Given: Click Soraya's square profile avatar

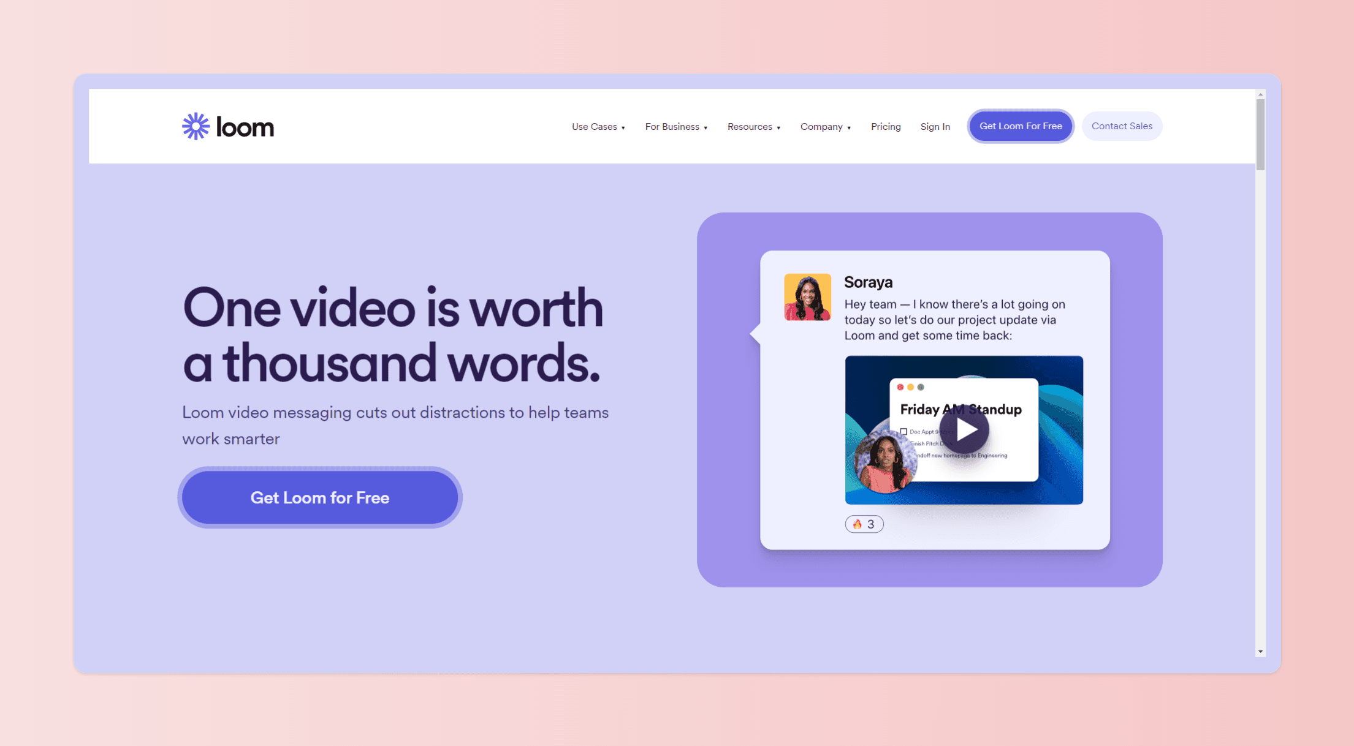Looking at the screenshot, I should [x=807, y=297].
